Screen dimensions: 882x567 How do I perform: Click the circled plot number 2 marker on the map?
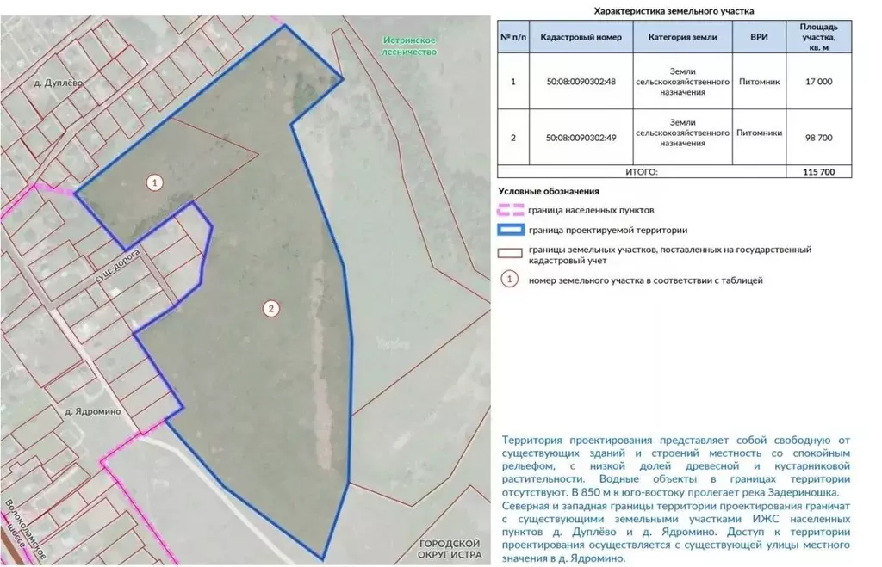tap(271, 309)
